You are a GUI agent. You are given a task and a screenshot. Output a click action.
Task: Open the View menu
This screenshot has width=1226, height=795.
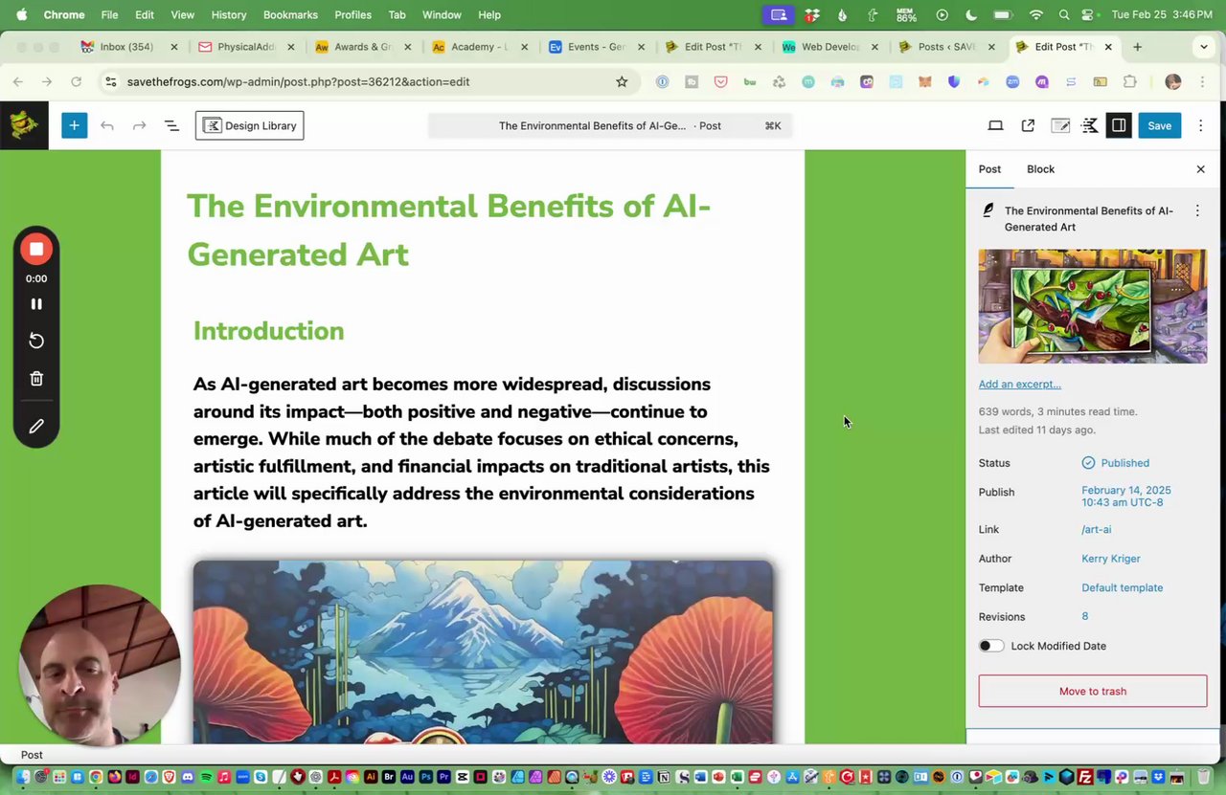point(182,15)
